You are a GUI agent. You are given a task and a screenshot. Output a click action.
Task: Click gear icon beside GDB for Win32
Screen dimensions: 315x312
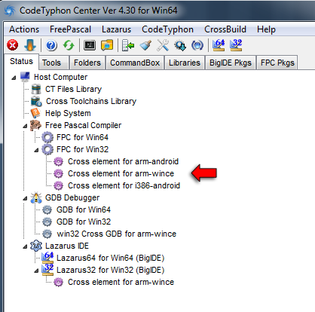pos(47,222)
